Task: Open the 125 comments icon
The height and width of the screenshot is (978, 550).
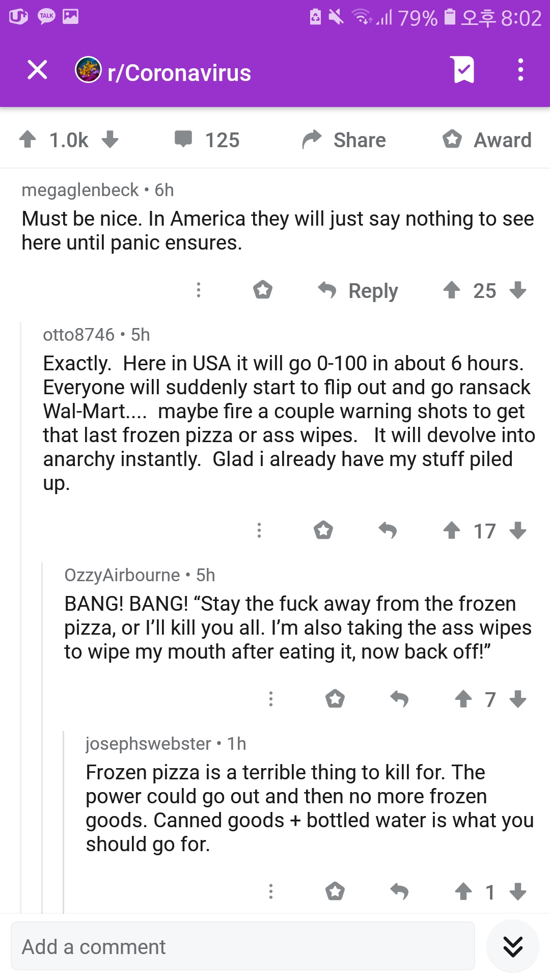Action: coord(183,139)
